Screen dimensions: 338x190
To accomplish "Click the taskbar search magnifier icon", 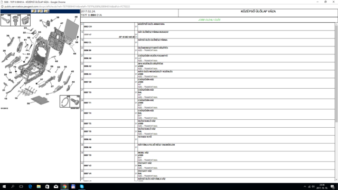I will (x=13, y=186).
